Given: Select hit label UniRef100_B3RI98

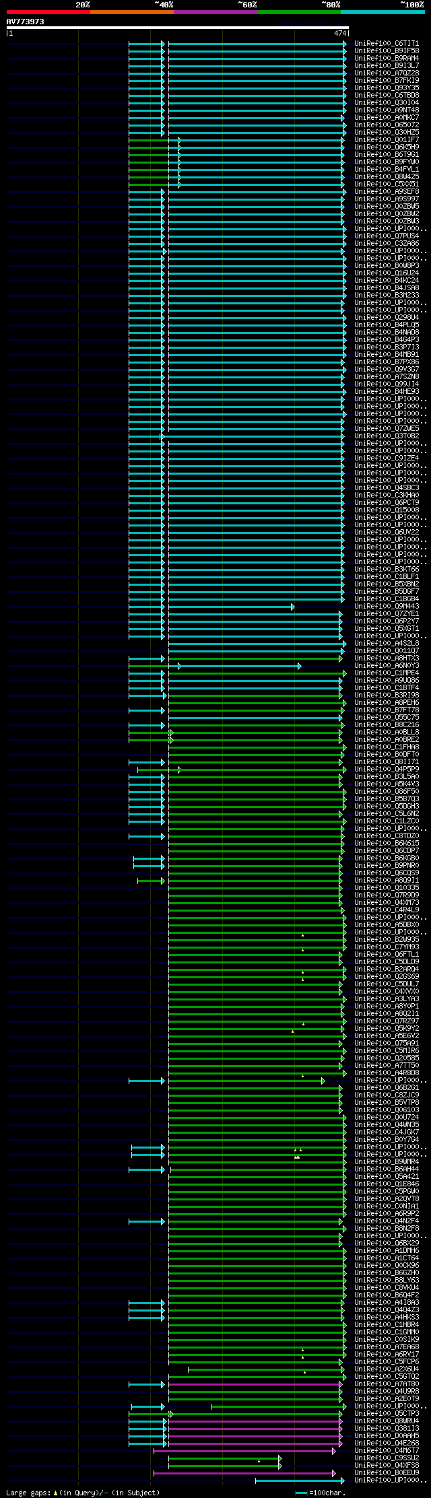Looking at the screenshot, I should coord(387,695).
